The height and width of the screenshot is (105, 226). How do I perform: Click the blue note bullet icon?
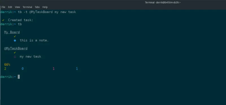point(15,40)
